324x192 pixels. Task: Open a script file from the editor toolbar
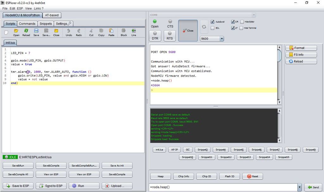tap(16, 33)
